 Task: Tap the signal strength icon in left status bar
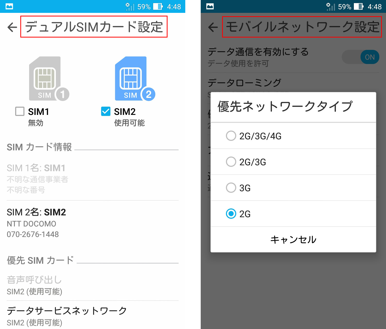[x=130, y=7]
